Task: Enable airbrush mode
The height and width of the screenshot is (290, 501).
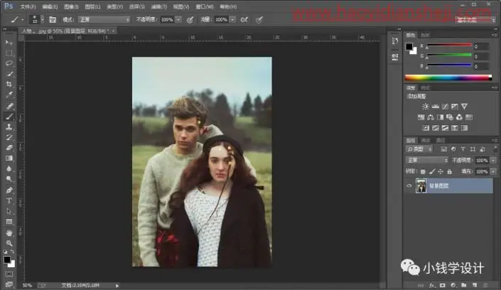Action: [244, 20]
